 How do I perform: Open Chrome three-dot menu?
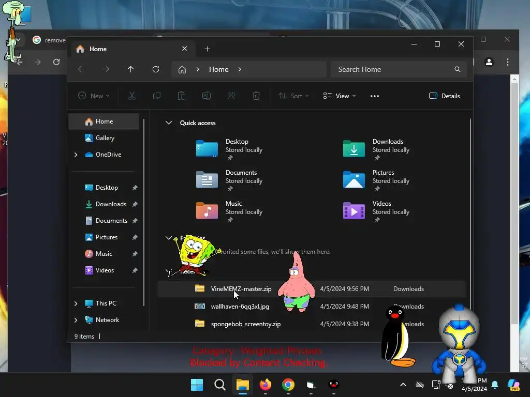[508, 62]
